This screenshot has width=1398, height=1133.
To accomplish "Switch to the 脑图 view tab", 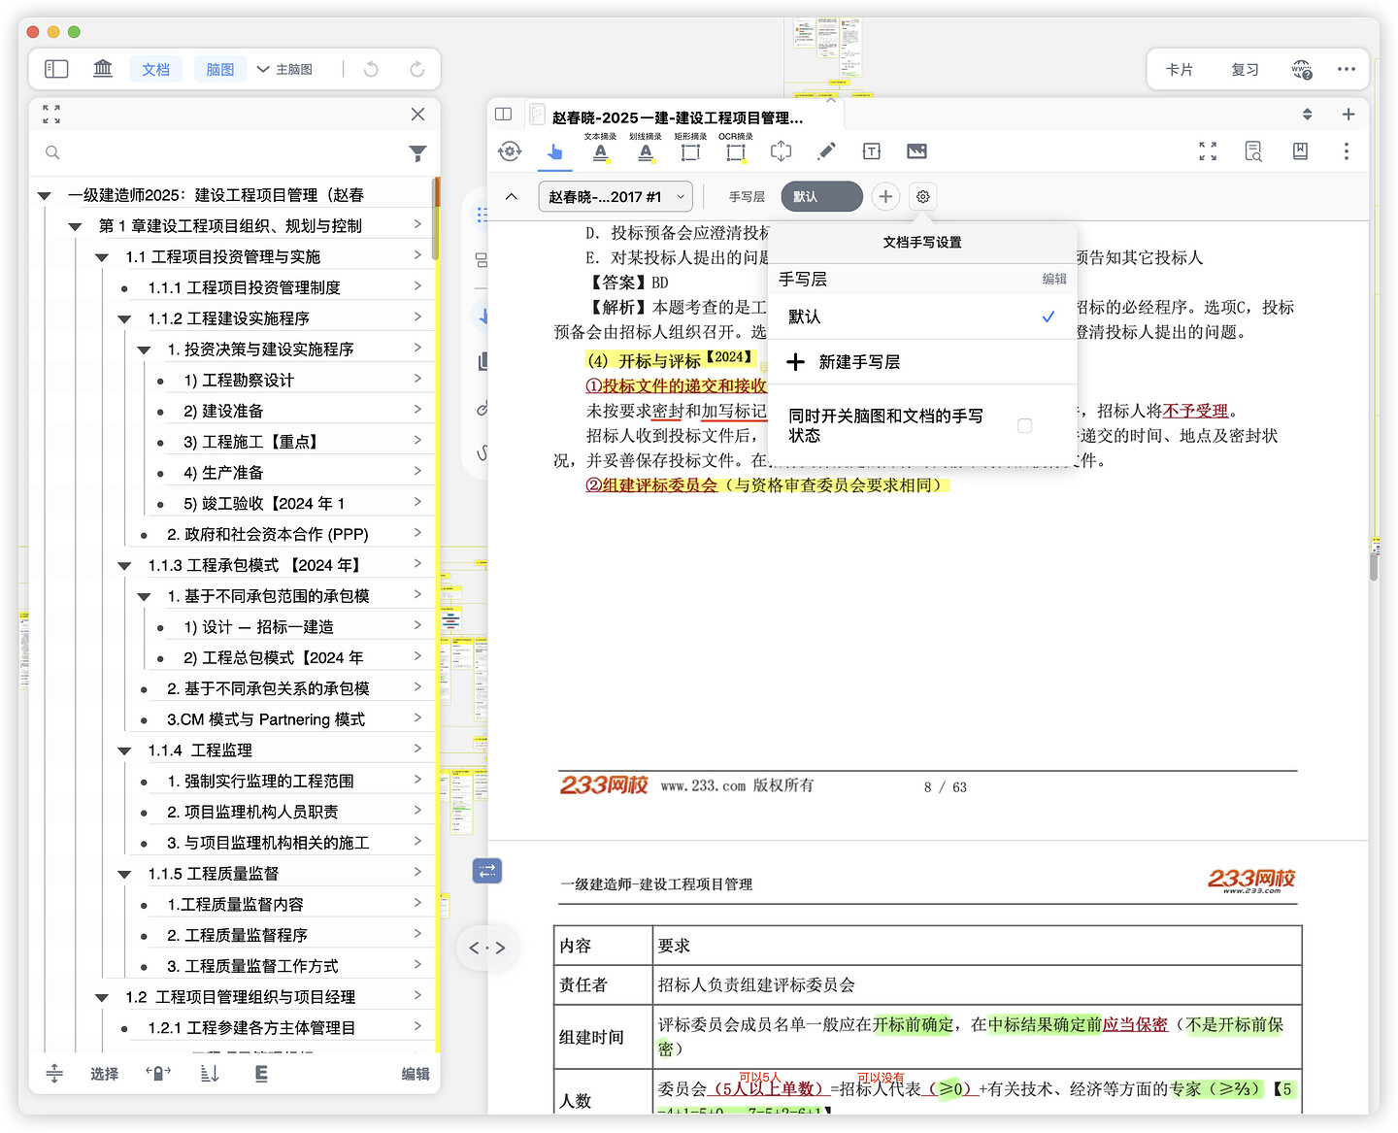I will 220,69.
